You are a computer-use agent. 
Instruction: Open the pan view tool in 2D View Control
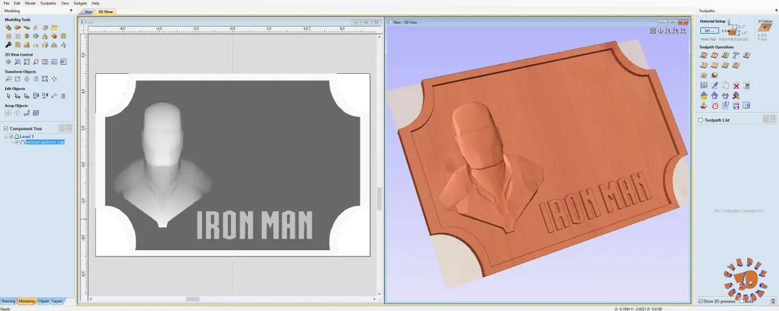pos(8,62)
